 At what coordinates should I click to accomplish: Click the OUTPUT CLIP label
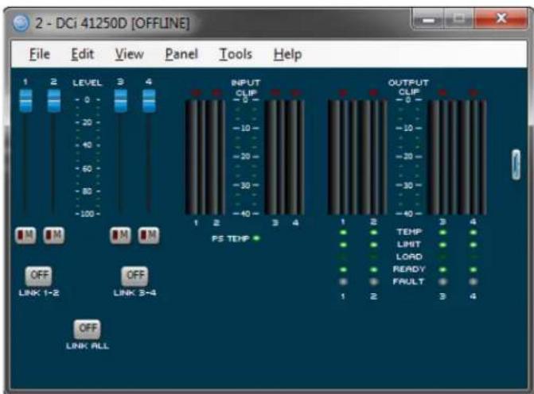[408, 87]
